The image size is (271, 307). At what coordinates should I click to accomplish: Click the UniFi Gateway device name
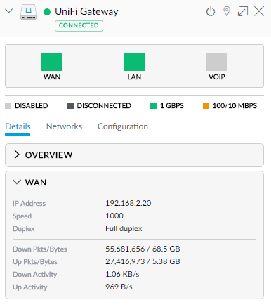coord(86,11)
